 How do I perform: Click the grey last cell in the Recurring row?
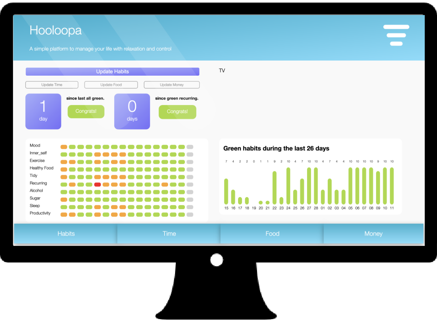click(190, 185)
